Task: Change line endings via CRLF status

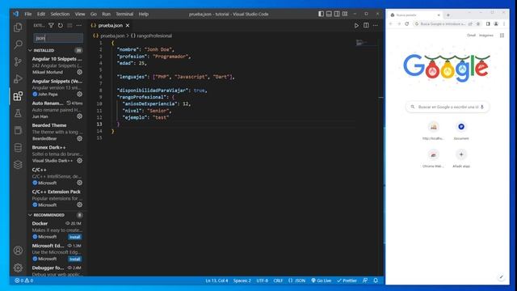Action: 278,280
